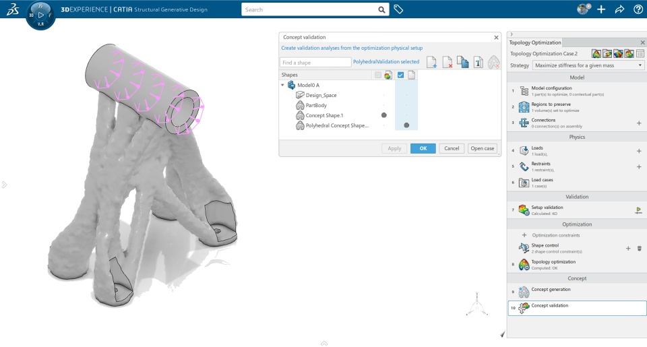Select radio dot for Concept Shape.1

pos(383,115)
